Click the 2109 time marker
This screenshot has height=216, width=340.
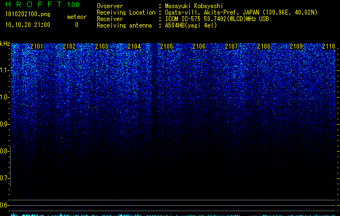click(x=296, y=46)
